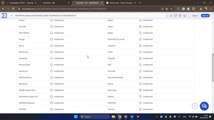The height and width of the screenshot is (120, 214).
Task: Click the green check icon beside Kingsoft
Action: (140, 58)
